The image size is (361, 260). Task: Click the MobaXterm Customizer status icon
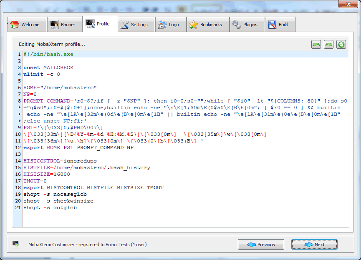[x=16, y=244]
